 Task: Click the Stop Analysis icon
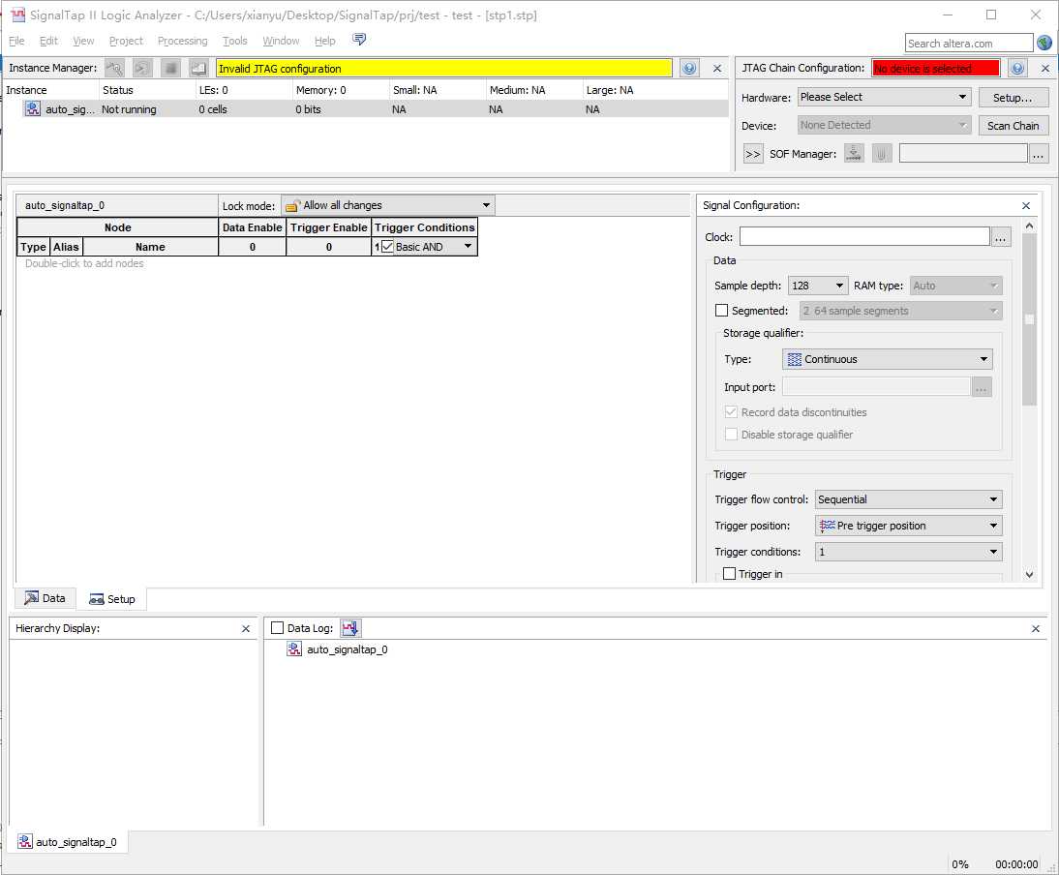pos(171,68)
